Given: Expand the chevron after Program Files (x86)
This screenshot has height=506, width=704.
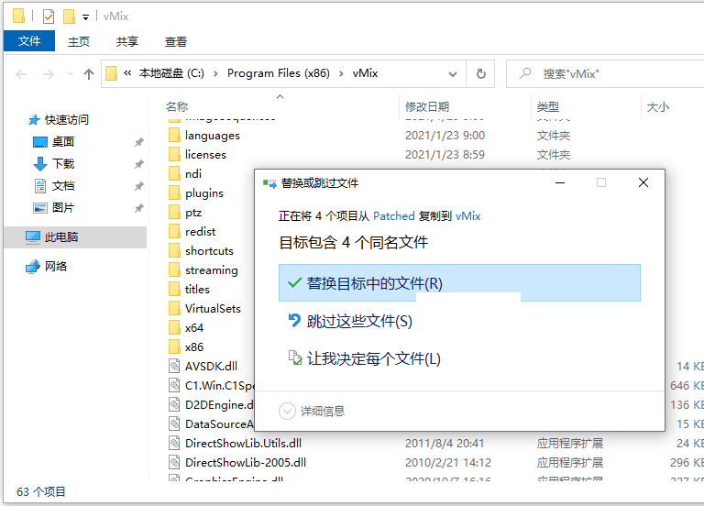Looking at the screenshot, I should click(341, 73).
